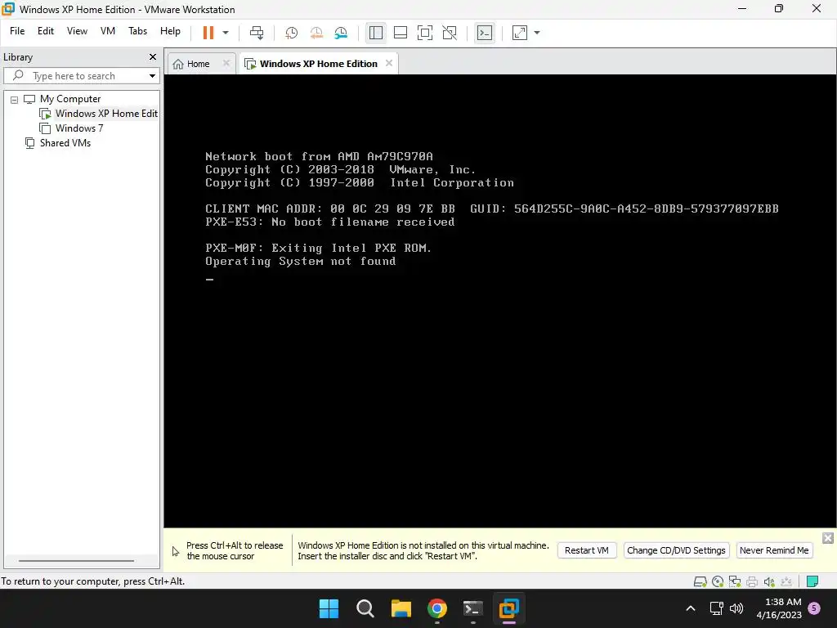Screen dimensions: 837x628
Task: Toggle console view icon
Action: (485, 33)
